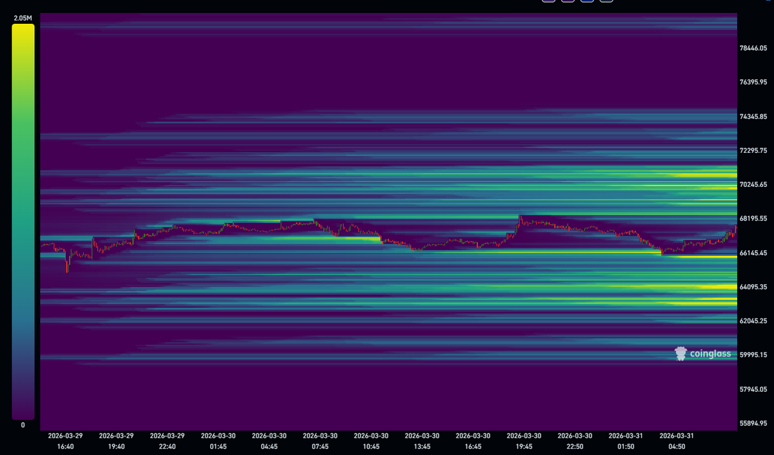
Task: Click the 2026-03-30 10:45 time label
Action: click(x=372, y=441)
